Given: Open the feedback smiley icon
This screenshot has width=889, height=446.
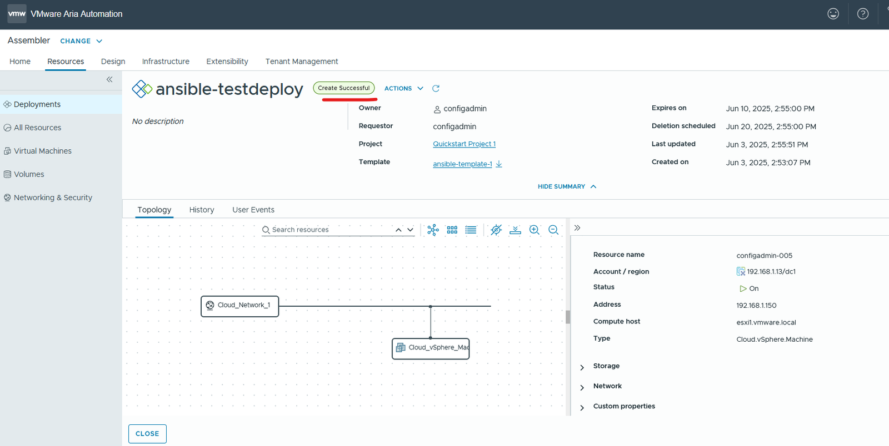Looking at the screenshot, I should point(833,14).
